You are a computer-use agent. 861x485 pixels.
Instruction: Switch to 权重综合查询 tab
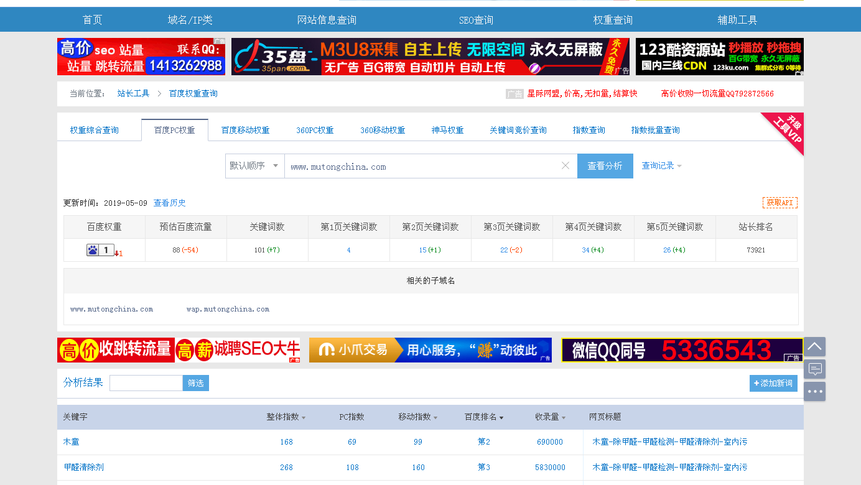95,131
